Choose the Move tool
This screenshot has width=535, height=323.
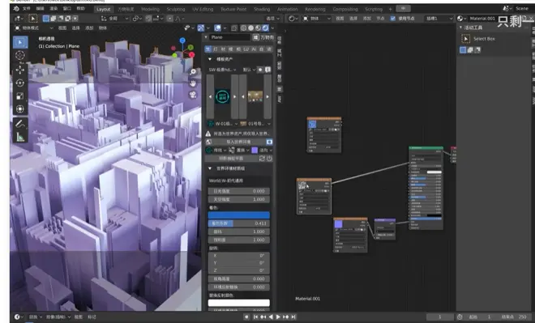point(20,70)
